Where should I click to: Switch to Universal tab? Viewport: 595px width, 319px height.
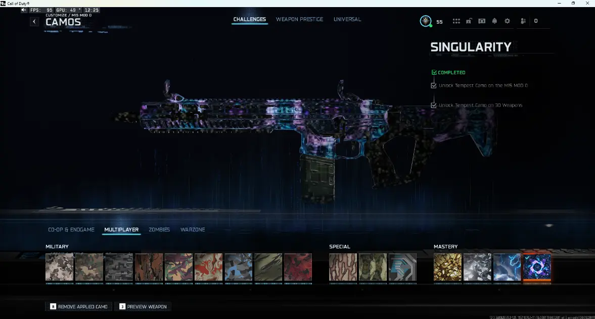coord(347,19)
